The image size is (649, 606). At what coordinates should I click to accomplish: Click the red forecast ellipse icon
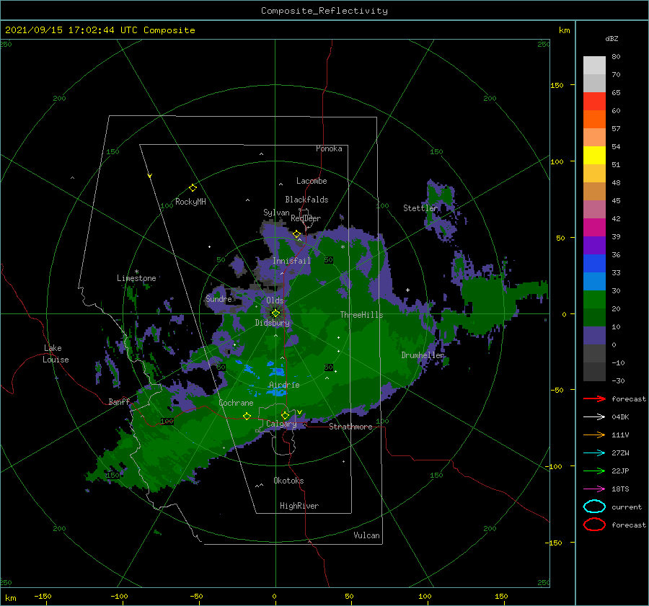click(x=594, y=525)
